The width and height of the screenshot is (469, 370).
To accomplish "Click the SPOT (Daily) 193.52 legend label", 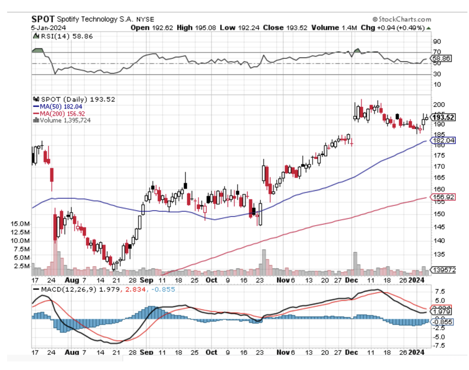I will tap(78, 99).
